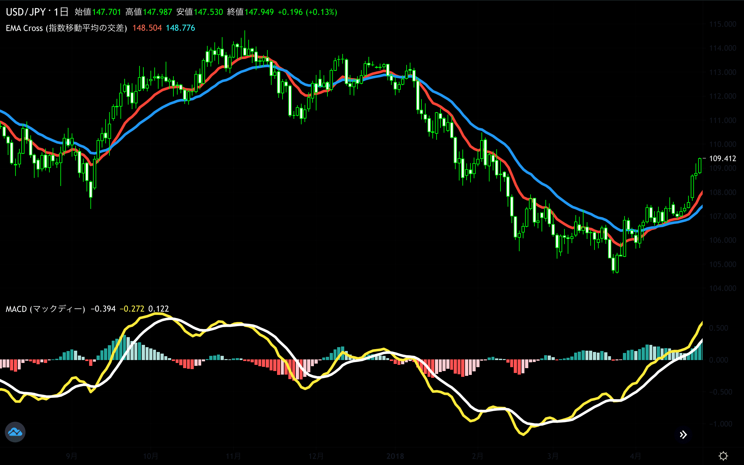This screenshot has width=744, height=465.
Task: Select the red EMA value 148.504
Action: [147, 28]
